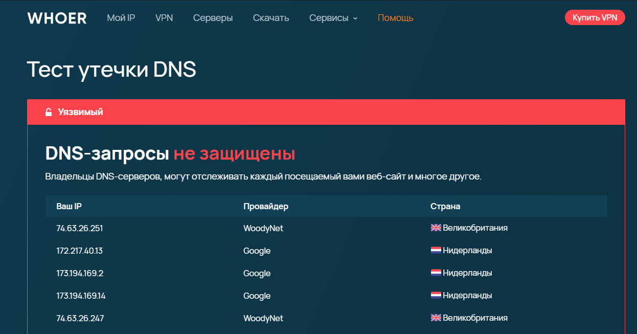The width and height of the screenshot is (637, 334).
Task: Go to the VPN page
Action: pos(164,18)
